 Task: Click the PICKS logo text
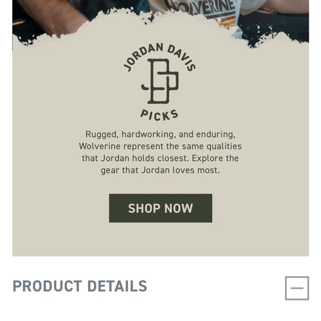pos(159,115)
